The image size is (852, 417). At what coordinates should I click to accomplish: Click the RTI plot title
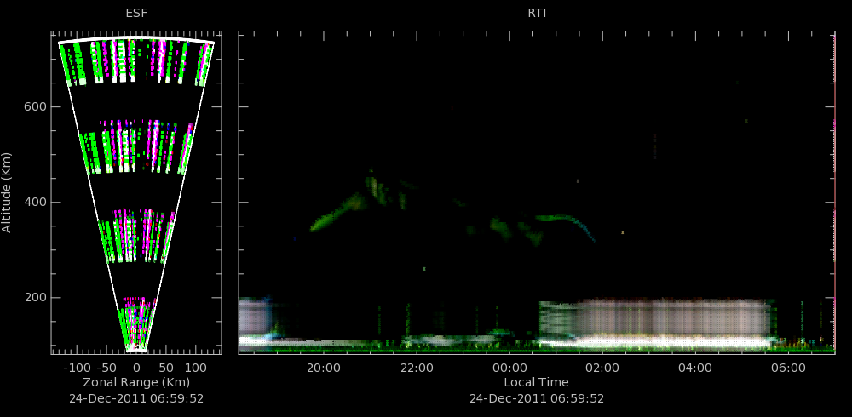[537, 14]
